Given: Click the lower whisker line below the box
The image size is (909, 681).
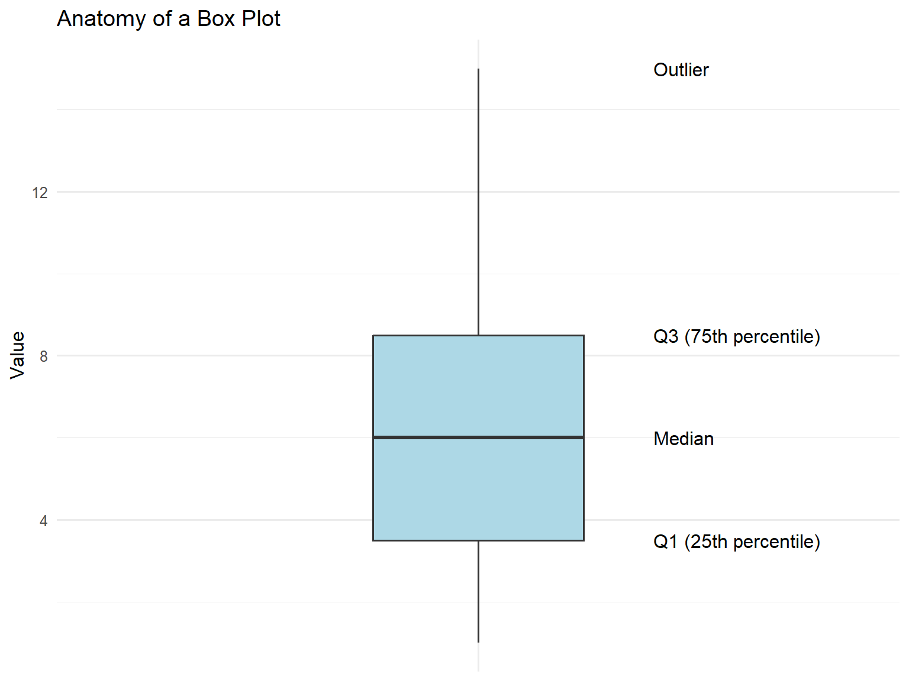Looking at the screenshot, I should pos(478,591).
